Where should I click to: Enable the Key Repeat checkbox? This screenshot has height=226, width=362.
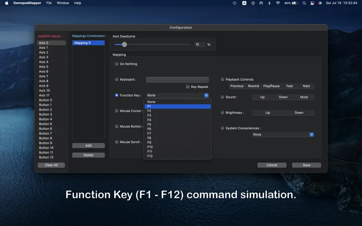click(x=188, y=87)
